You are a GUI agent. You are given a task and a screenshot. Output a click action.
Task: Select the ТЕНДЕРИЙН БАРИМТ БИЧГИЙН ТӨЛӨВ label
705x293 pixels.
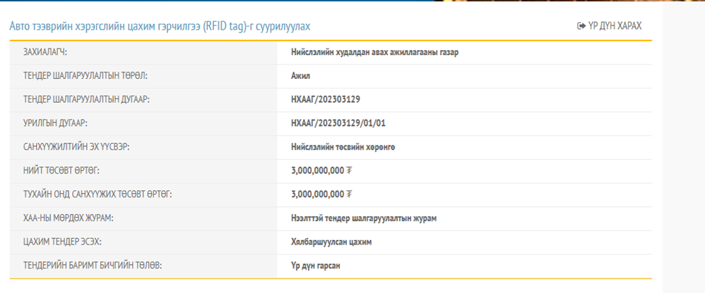point(93,266)
